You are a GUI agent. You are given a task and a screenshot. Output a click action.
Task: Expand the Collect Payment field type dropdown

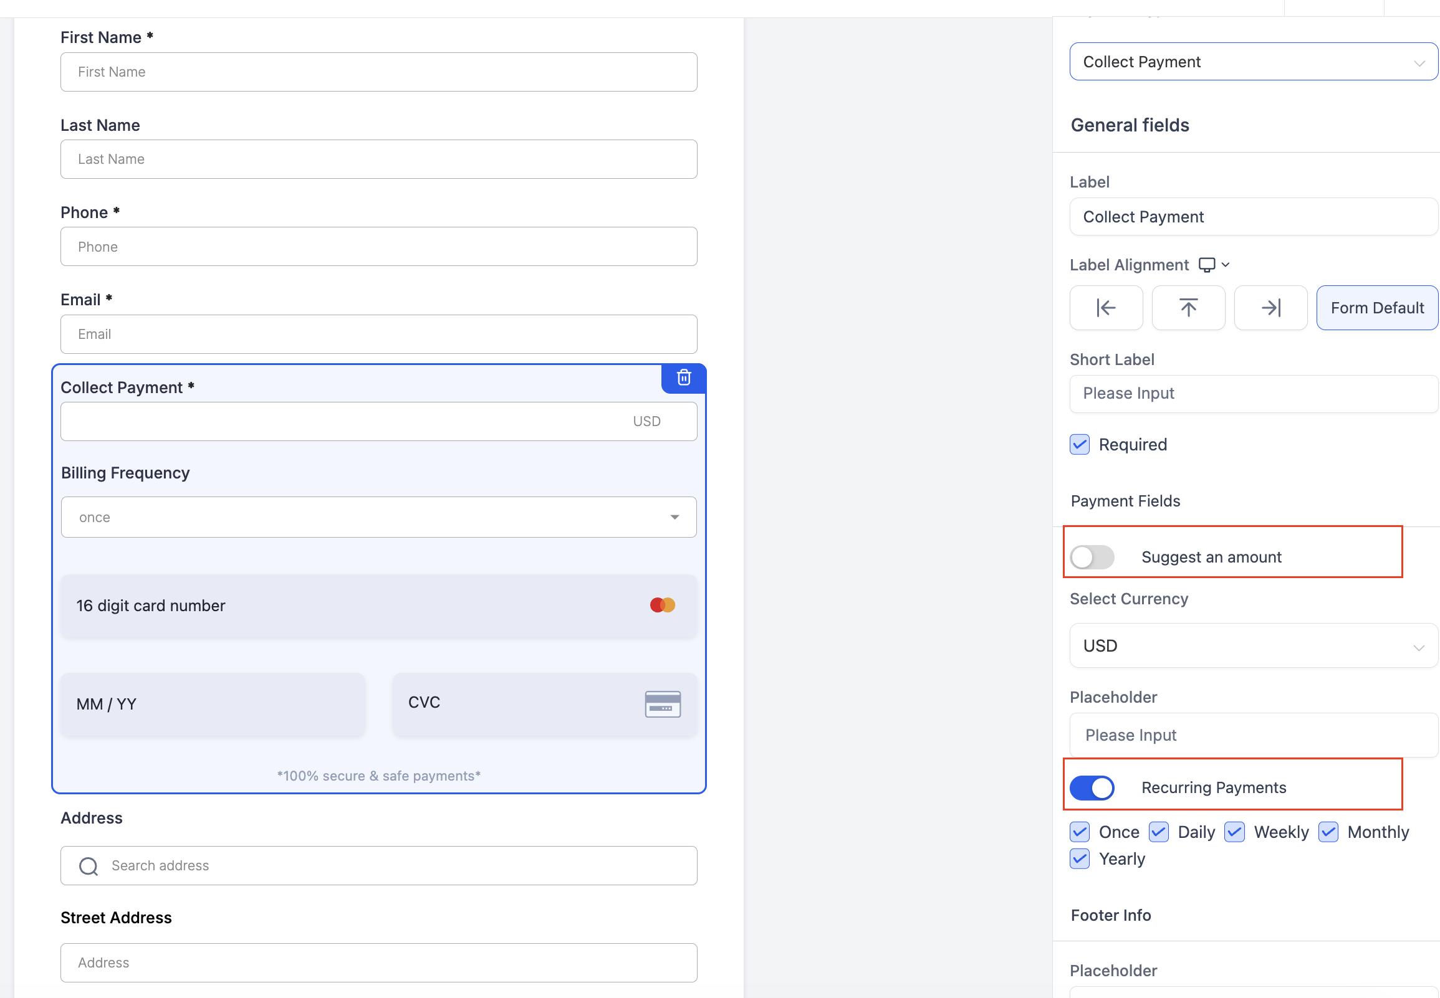[1254, 62]
